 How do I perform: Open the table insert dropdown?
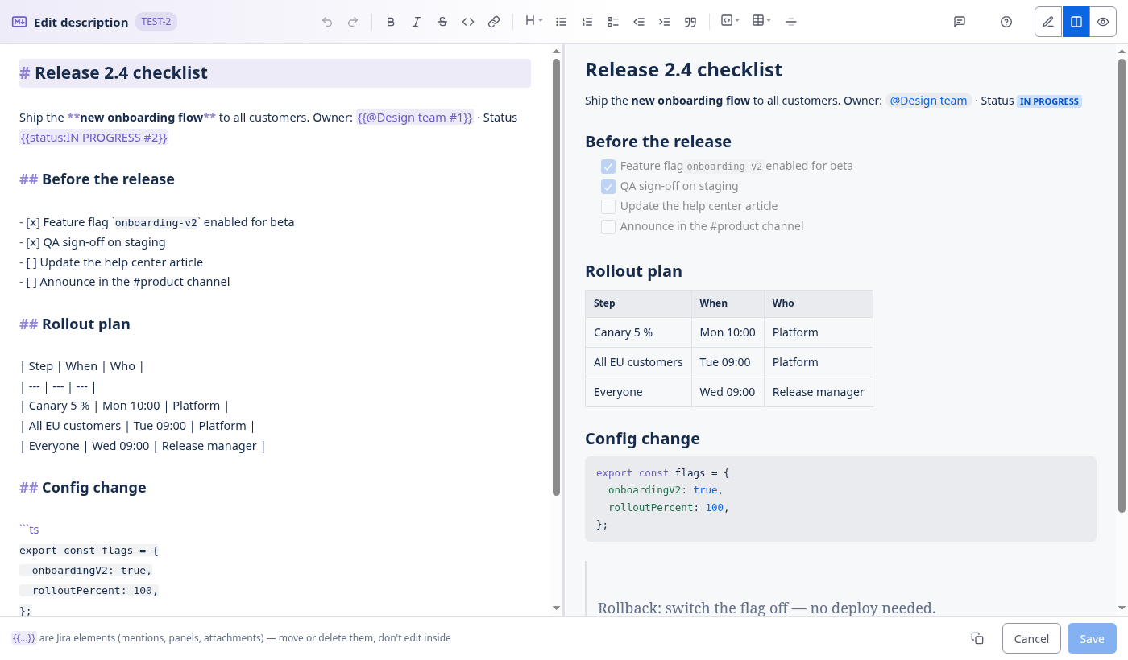761,21
